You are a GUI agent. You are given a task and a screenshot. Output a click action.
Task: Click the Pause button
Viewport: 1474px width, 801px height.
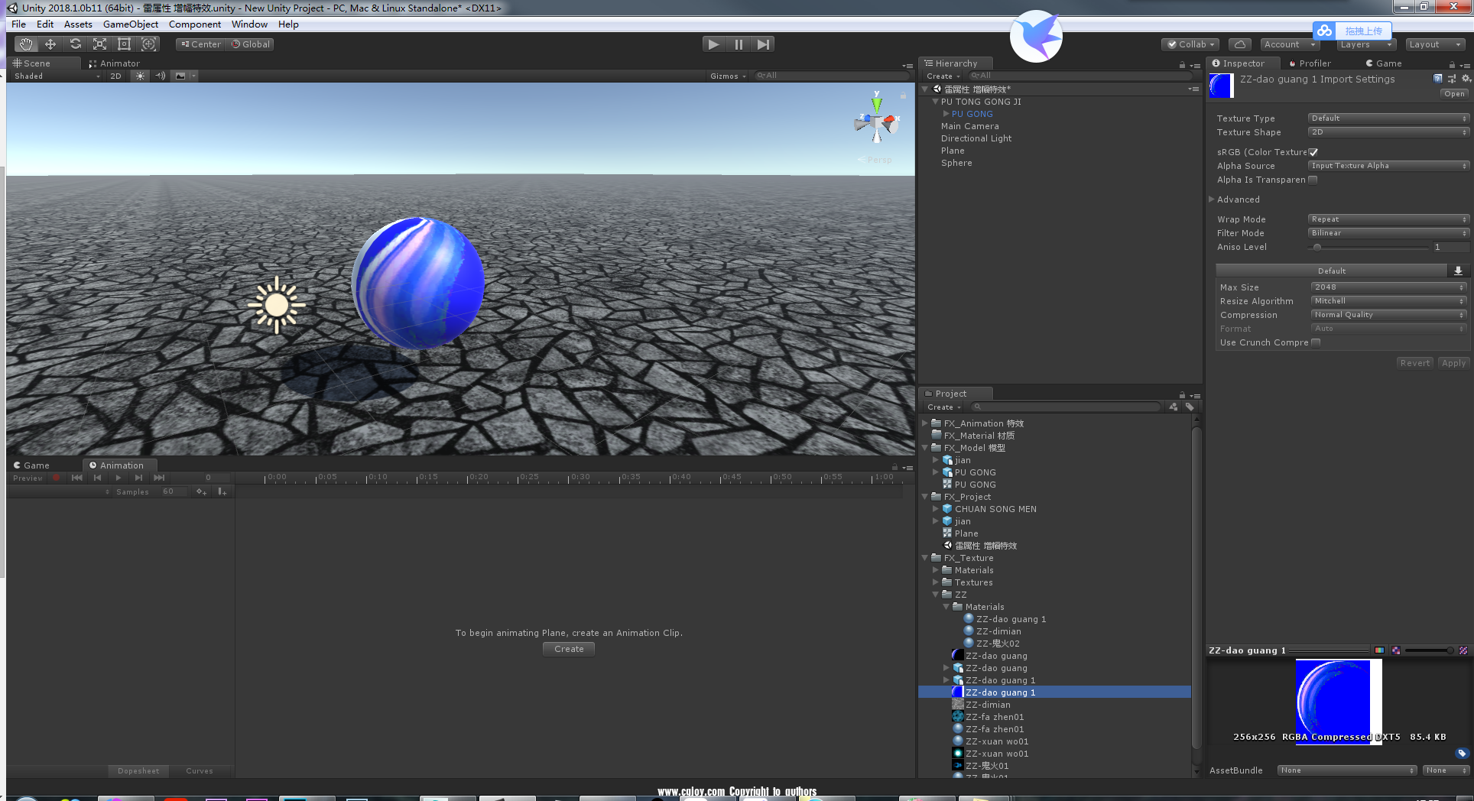point(739,44)
